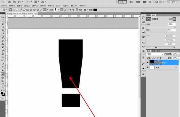Click the CS Live button
Screen dimensions: 180x117
coord(160,2)
